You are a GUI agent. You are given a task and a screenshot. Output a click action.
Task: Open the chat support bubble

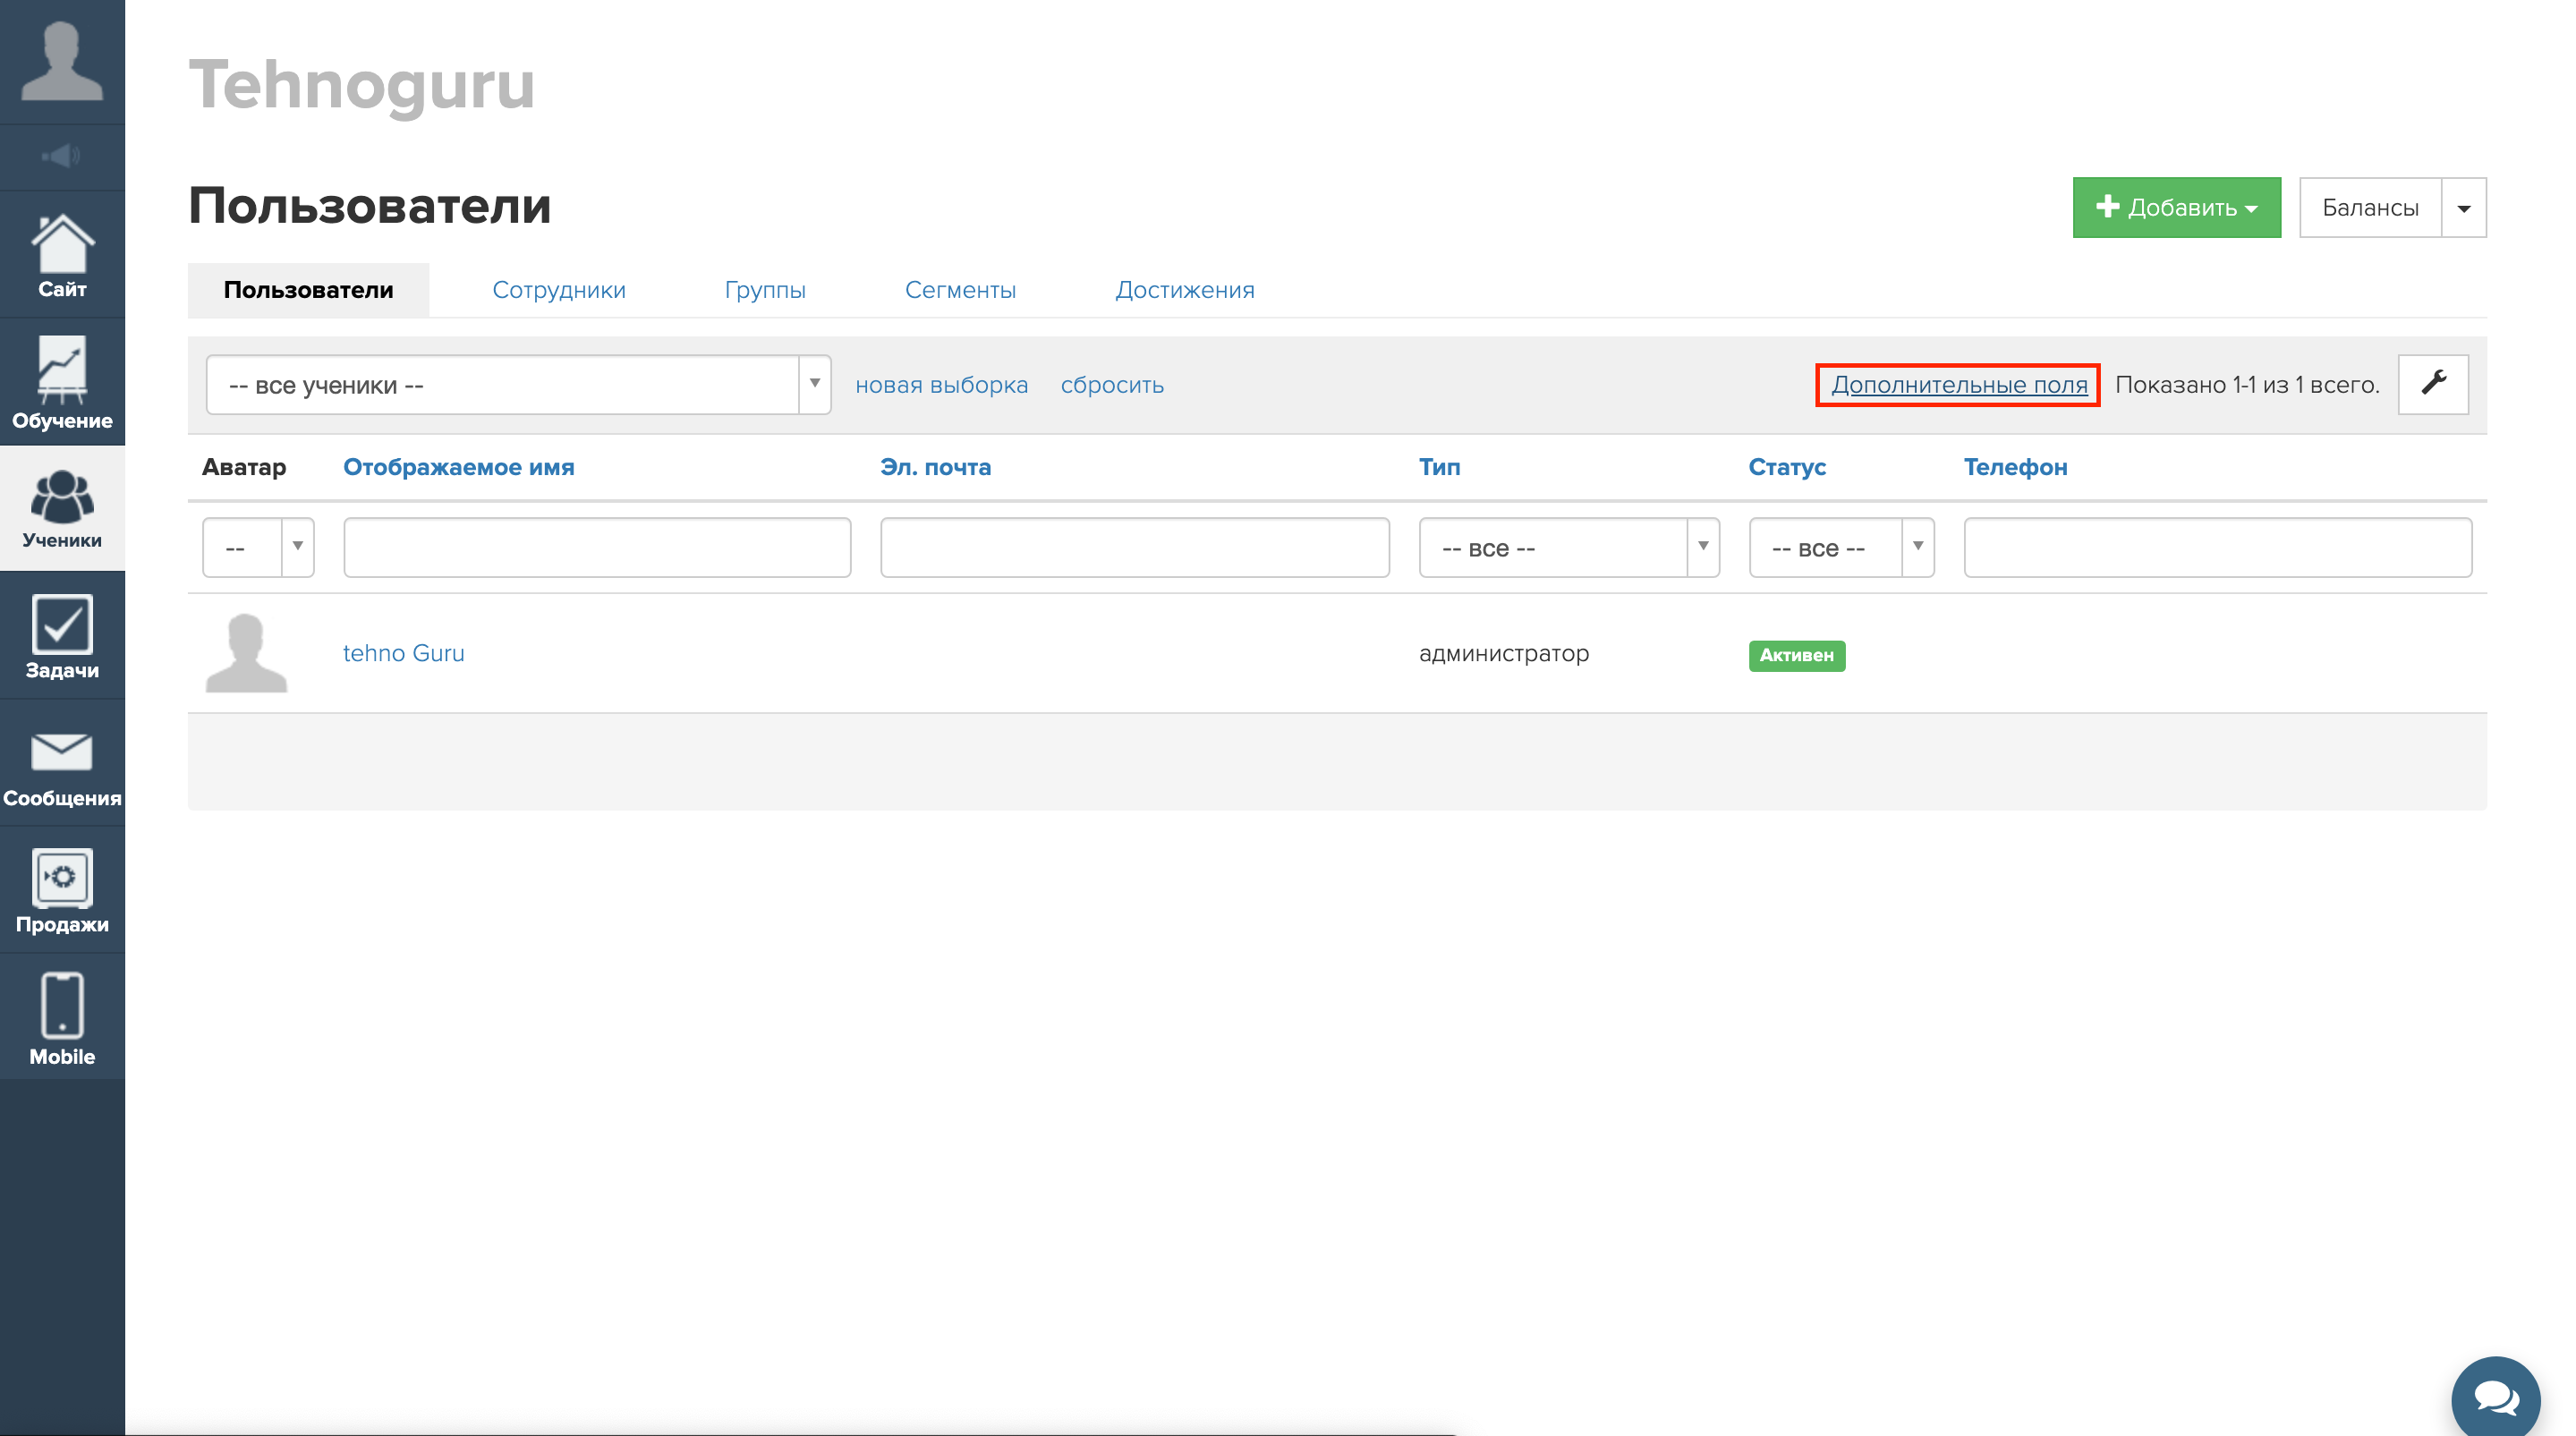tap(2496, 1398)
